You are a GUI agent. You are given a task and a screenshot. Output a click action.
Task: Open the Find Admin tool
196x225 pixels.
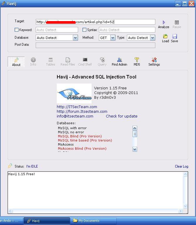(119, 62)
